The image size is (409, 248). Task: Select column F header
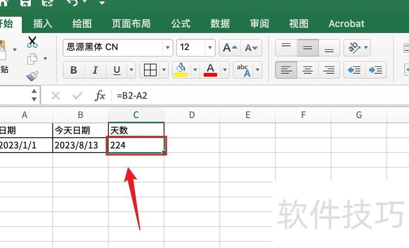coord(303,115)
